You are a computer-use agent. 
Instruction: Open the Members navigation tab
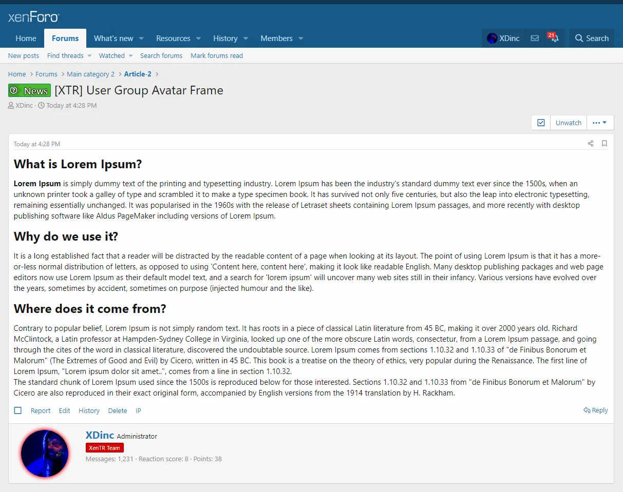pyautogui.click(x=276, y=38)
